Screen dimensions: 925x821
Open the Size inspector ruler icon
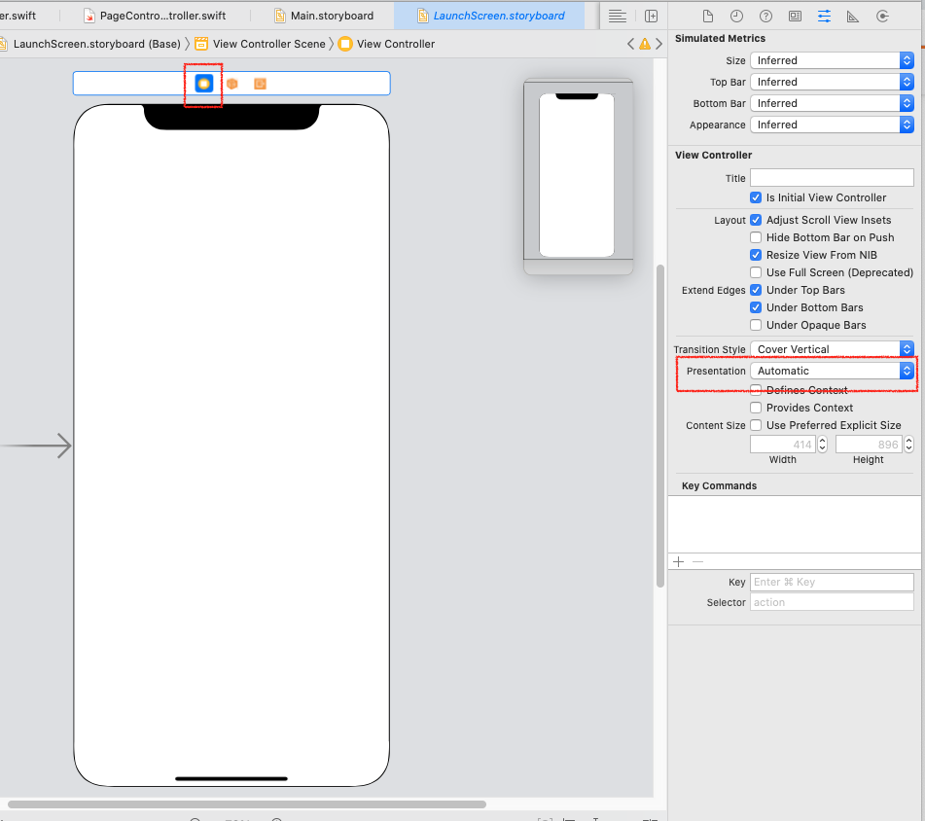pyautogui.click(x=853, y=17)
